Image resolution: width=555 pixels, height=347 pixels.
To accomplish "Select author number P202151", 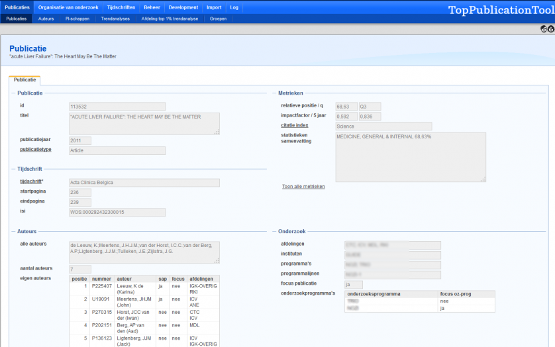I will pos(102,325).
